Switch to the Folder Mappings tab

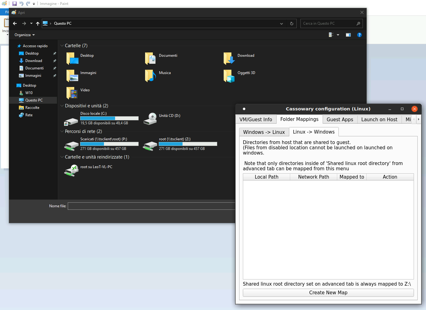[299, 119]
